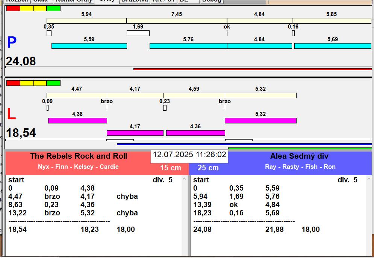Select team name Alea Sedmý div
The image size is (374, 263).
[299, 156]
